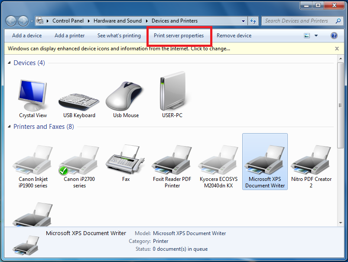Viewport: 348px width, 262px height.
Task: Select the Fax device icon
Action: (126, 164)
